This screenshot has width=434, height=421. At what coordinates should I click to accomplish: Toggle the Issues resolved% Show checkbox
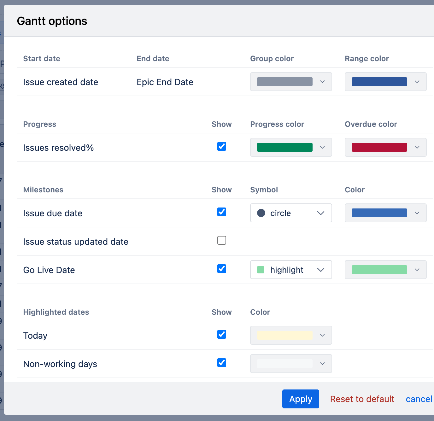click(222, 146)
